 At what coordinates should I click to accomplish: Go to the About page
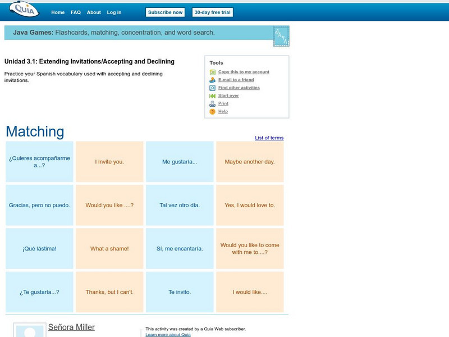[x=94, y=12]
